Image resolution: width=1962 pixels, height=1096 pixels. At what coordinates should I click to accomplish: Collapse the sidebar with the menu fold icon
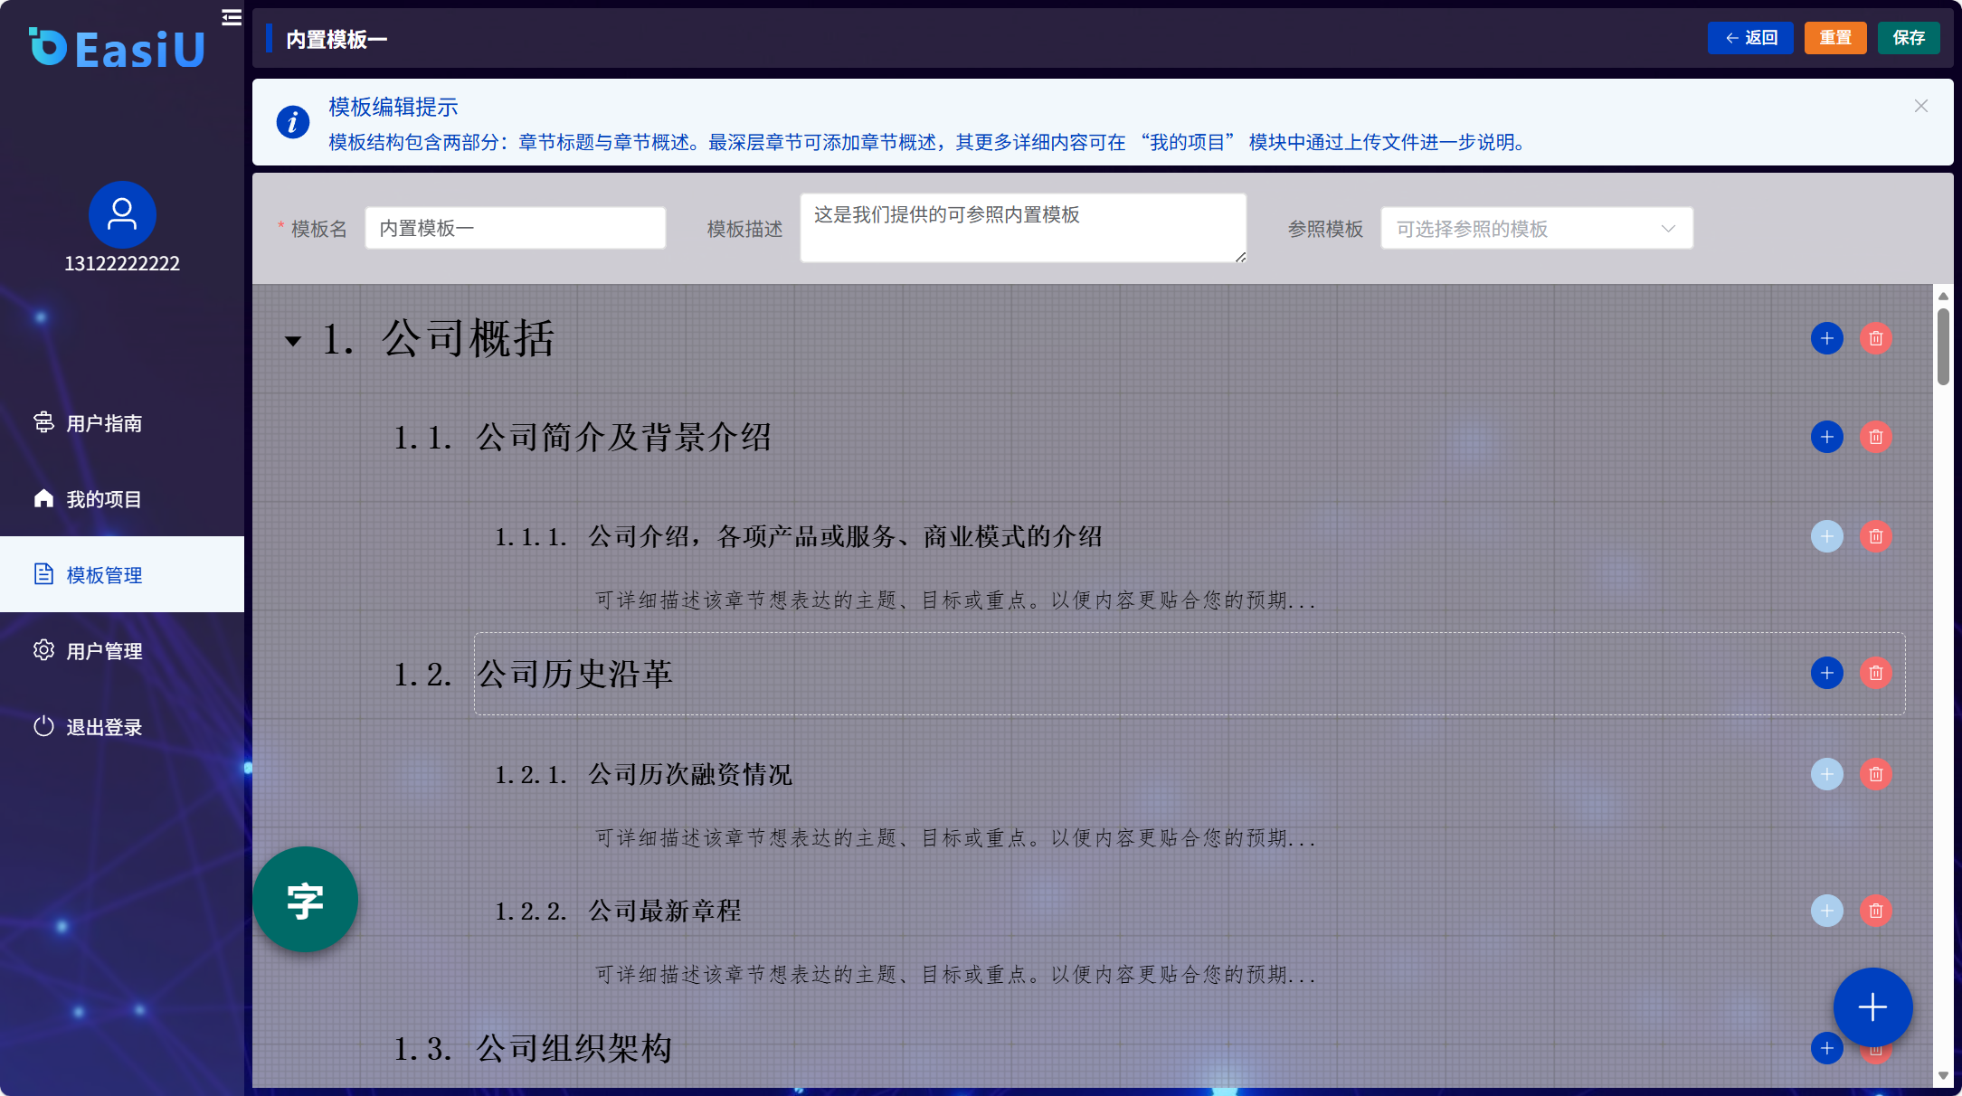pyautogui.click(x=232, y=17)
